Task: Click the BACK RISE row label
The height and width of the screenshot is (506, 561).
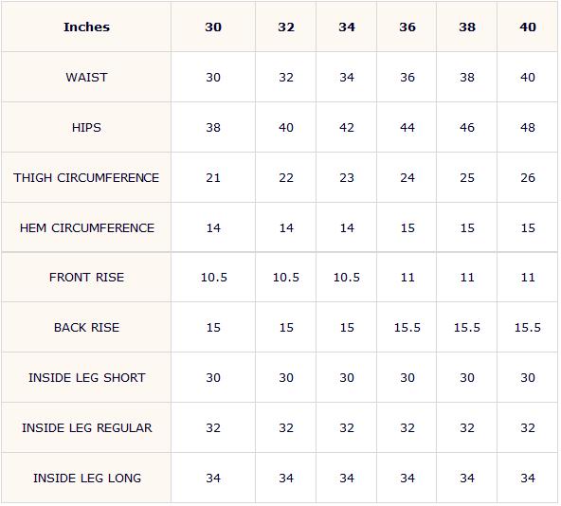Action: pyautogui.click(x=86, y=328)
